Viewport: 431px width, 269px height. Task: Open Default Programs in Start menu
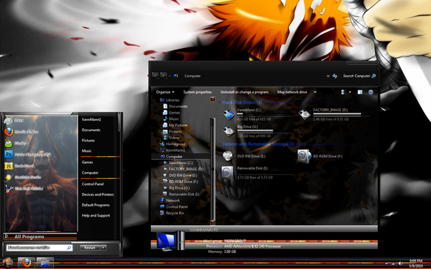point(96,205)
